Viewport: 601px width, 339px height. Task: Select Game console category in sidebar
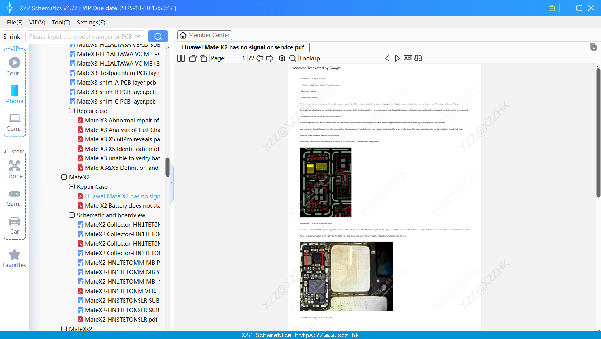(x=15, y=198)
